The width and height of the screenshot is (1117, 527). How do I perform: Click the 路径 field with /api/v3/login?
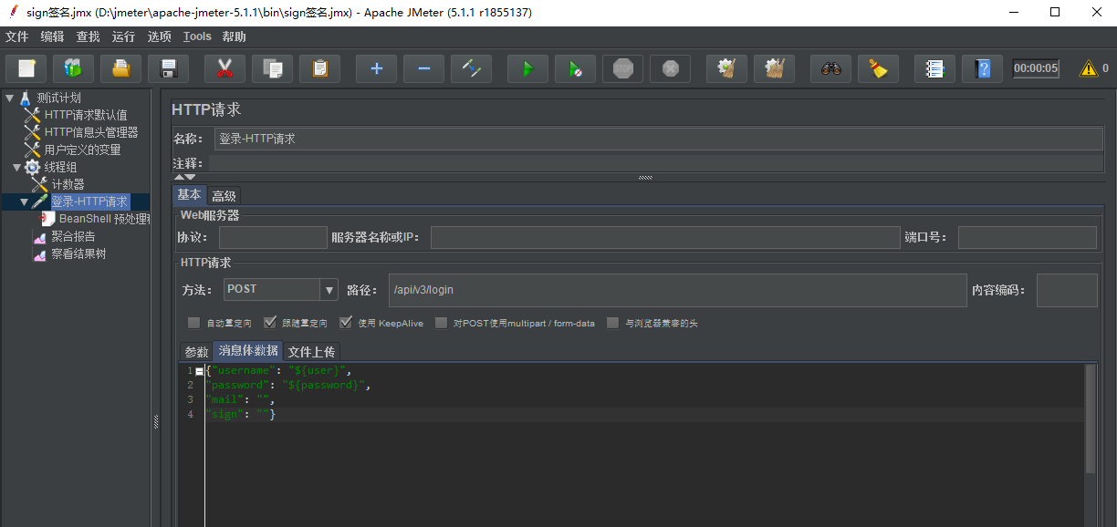point(677,290)
